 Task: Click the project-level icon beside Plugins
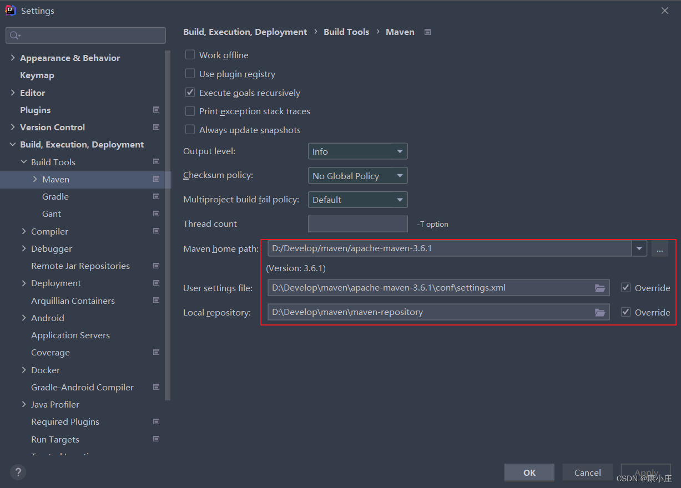(x=156, y=110)
